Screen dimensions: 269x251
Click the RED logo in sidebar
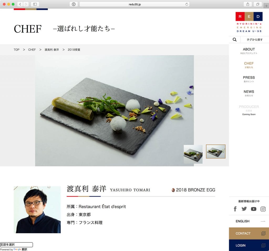point(249,22)
